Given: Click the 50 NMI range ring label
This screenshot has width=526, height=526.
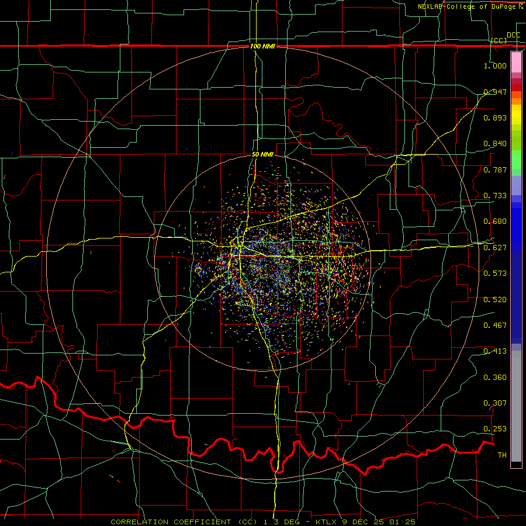Looking at the screenshot, I should [262, 154].
